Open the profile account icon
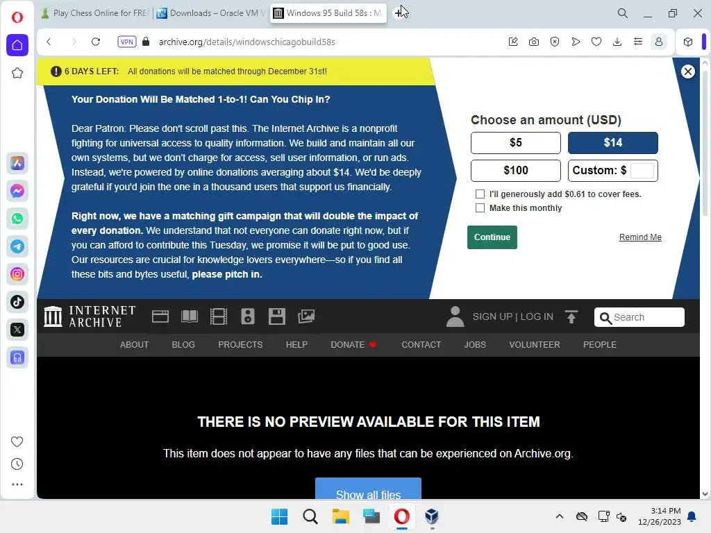711x533 pixels. [x=659, y=42]
